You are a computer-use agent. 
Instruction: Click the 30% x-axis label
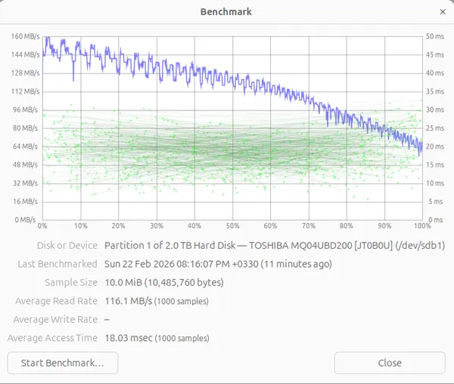(157, 226)
